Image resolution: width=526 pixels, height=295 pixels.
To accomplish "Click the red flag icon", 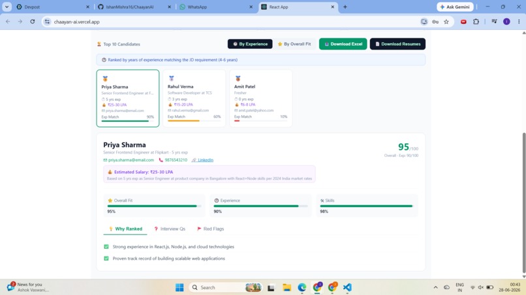I will point(199,229).
